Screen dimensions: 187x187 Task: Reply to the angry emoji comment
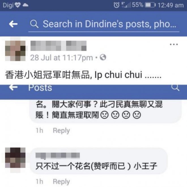coord(61,130)
